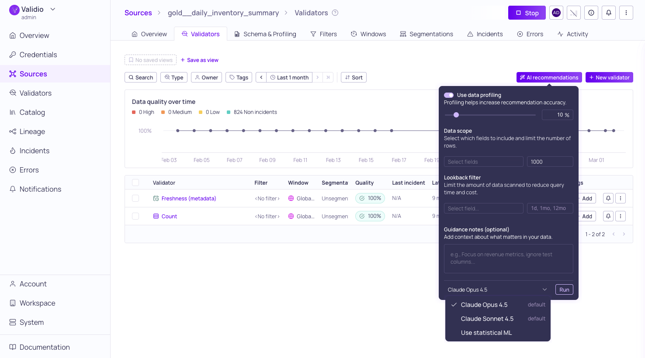This screenshot has height=358, width=645.
Task: Switch to the Segmentations tab
Action: coord(427,34)
